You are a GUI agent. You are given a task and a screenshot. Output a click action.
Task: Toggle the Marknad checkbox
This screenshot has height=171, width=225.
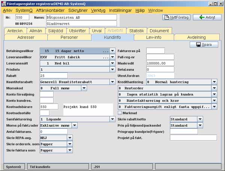[120, 113]
